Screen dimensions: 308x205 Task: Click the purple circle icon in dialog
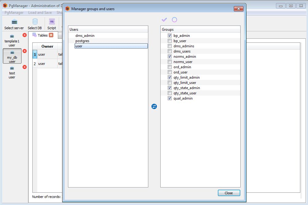coord(174,20)
